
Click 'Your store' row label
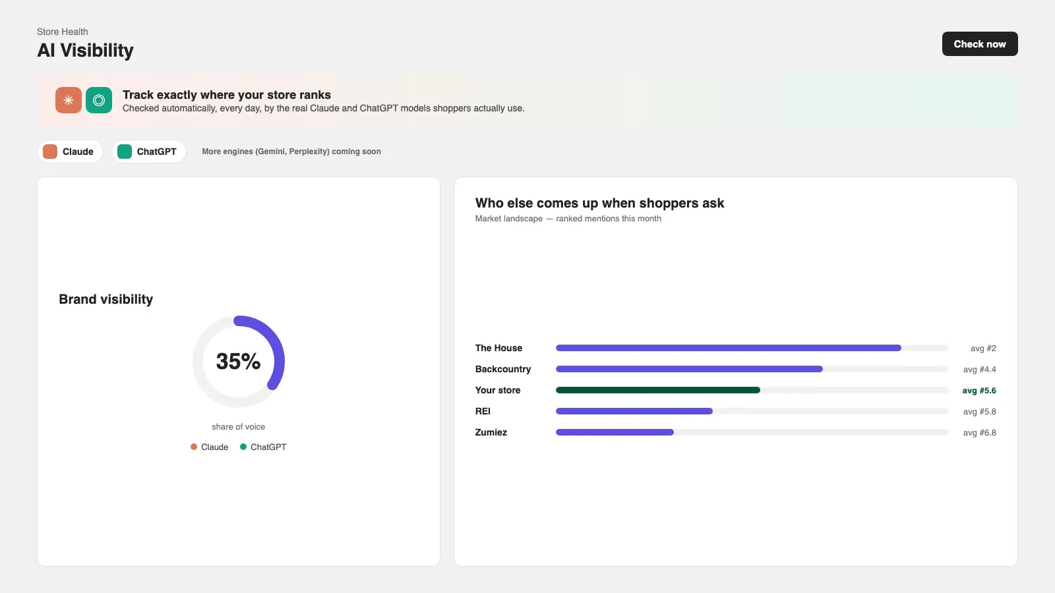498,390
